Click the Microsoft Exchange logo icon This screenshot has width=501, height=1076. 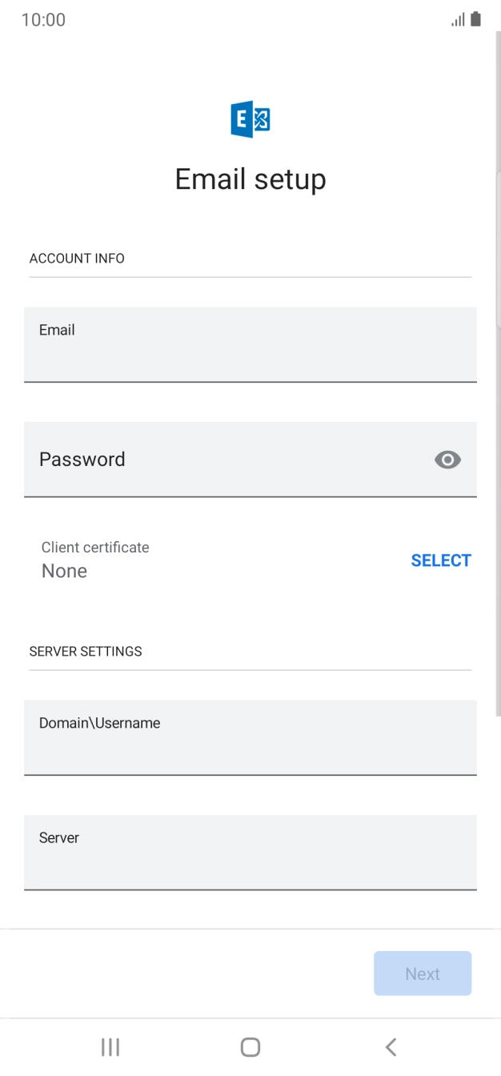pos(250,117)
